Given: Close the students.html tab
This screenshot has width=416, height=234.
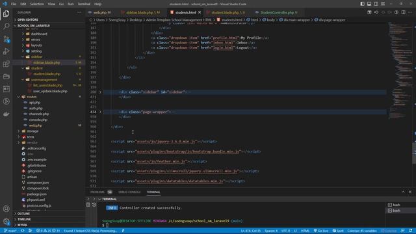Looking at the screenshot, I should pos(200,12).
